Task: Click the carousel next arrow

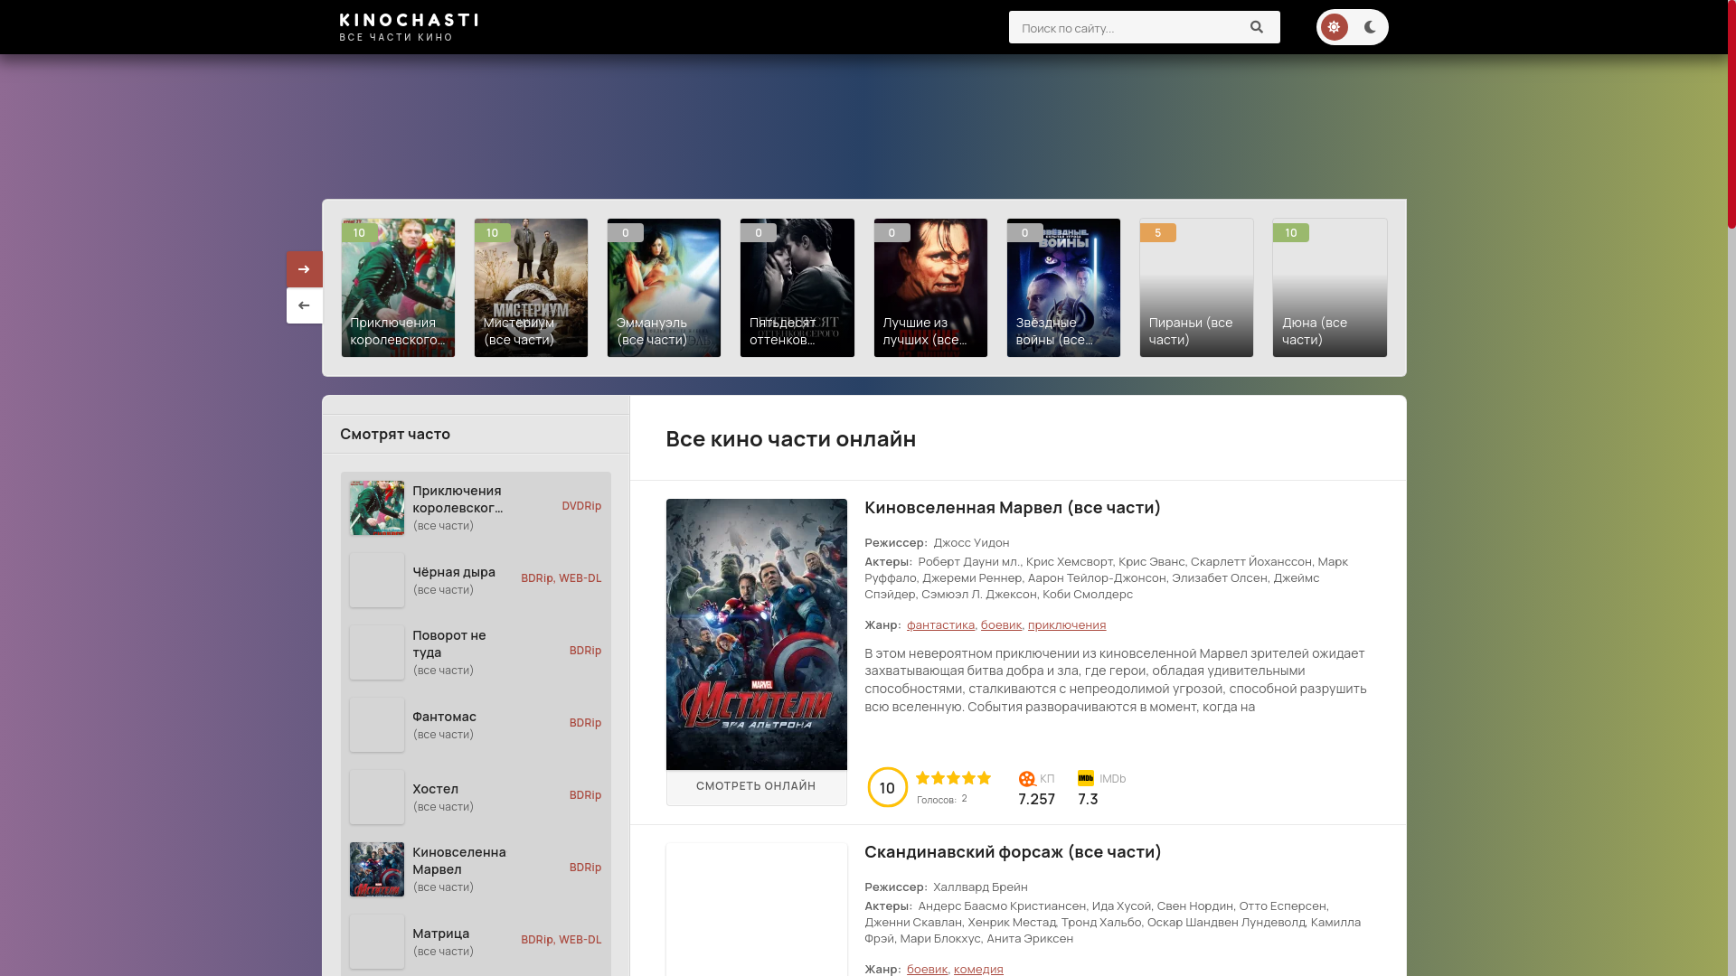Action: pyautogui.click(x=305, y=269)
